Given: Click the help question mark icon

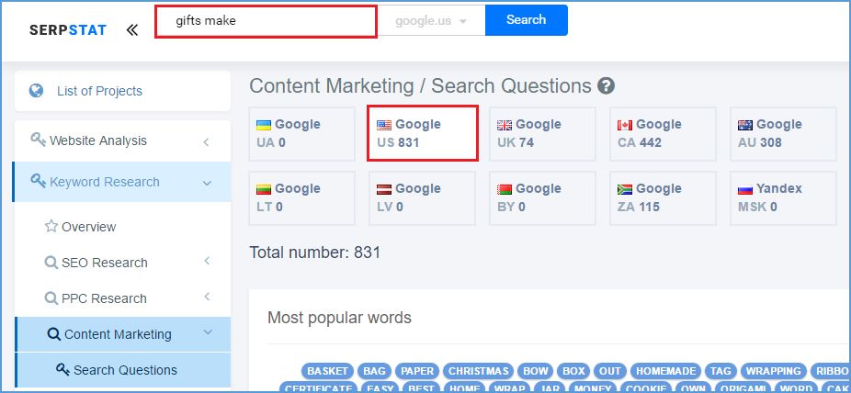Looking at the screenshot, I should [x=606, y=86].
